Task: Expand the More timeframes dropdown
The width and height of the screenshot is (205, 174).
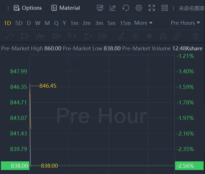Action: 143,23
